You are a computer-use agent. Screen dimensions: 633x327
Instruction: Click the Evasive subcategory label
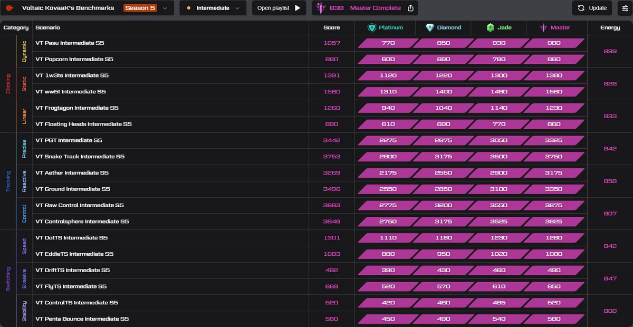24,278
